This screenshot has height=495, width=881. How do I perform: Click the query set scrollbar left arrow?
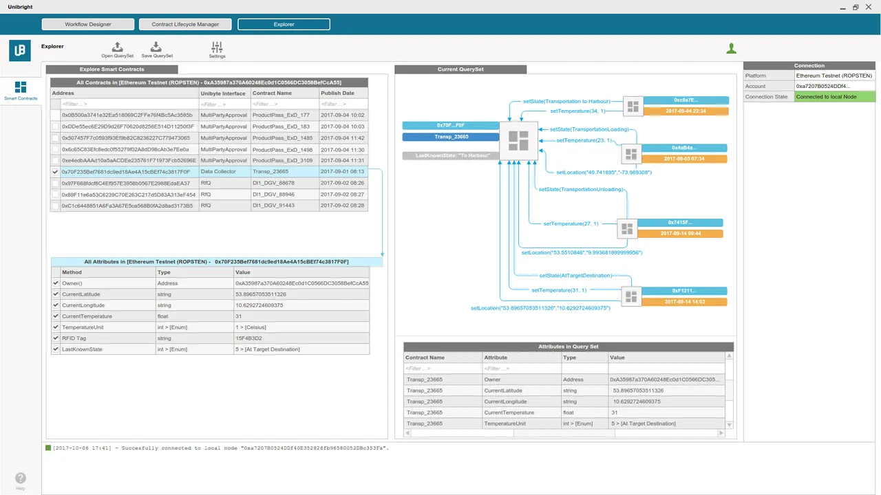407,433
